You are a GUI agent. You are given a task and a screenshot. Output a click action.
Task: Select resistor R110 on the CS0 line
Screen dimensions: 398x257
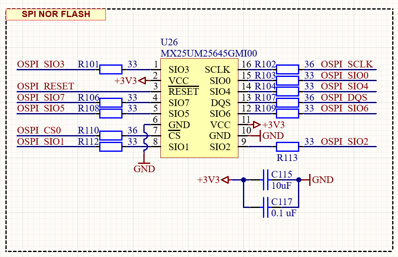pyautogui.click(x=110, y=135)
